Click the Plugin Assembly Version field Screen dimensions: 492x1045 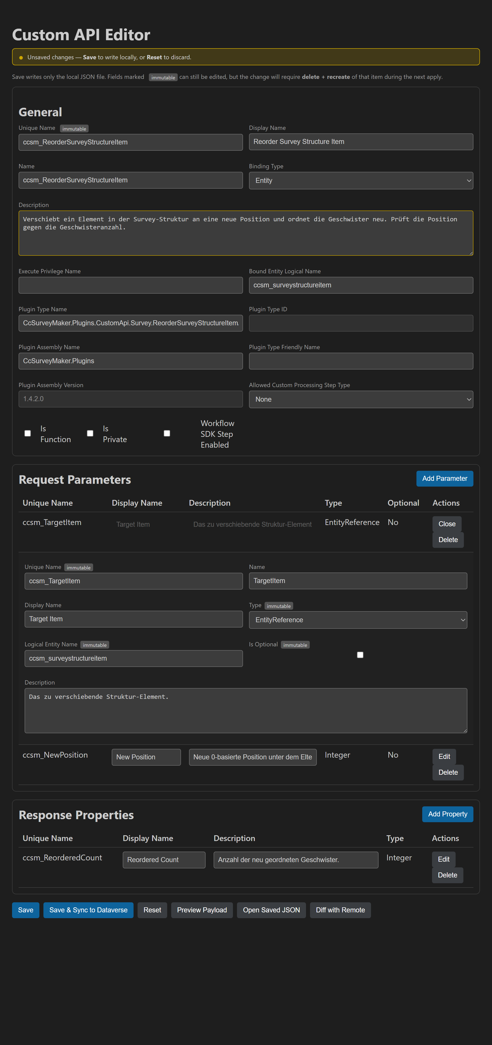coord(131,399)
